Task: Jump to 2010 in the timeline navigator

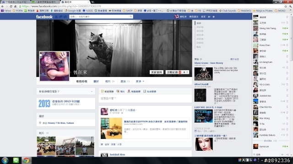Action: [x=200, y=39]
